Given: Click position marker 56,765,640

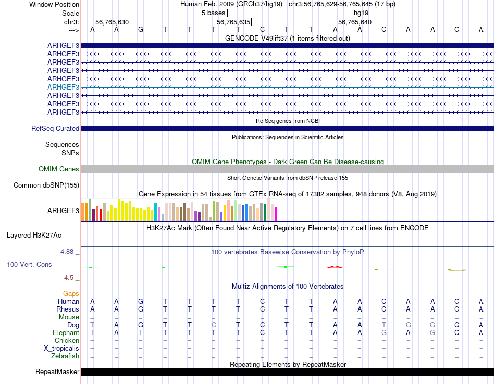Looking at the screenshot, I should coord(355,22).
